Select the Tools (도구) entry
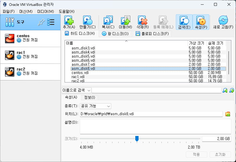Viewport: 236px width, 162px height. [x=31, y=22]
